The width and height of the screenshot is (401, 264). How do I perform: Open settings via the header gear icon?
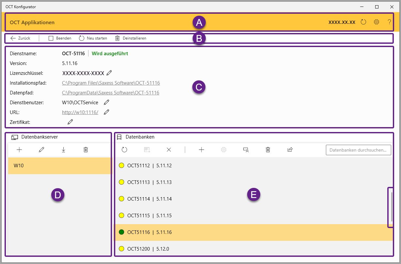tap(377, 22)
